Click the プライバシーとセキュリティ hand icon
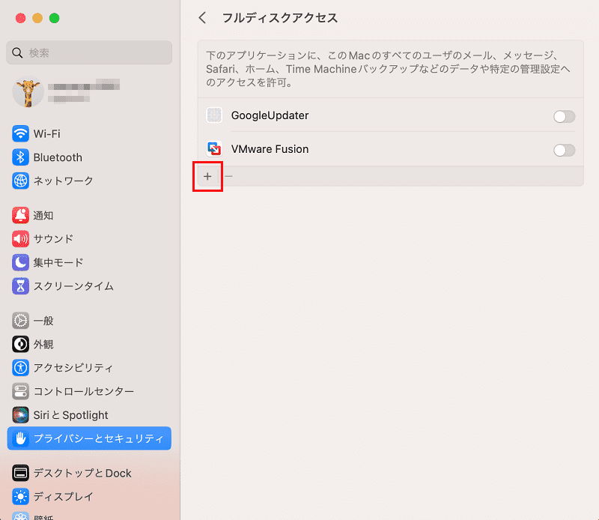The width and height of the screenshot is (599, 520). pos(20,438)
